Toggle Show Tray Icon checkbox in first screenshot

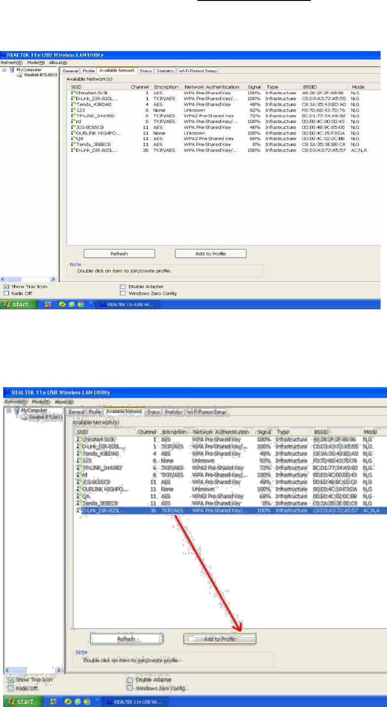coord(6,287)
